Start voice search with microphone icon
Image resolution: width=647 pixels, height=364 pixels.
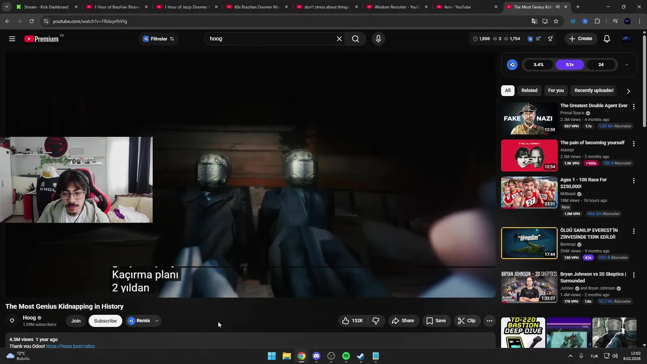pyautogui.click(x=378, y=39)
